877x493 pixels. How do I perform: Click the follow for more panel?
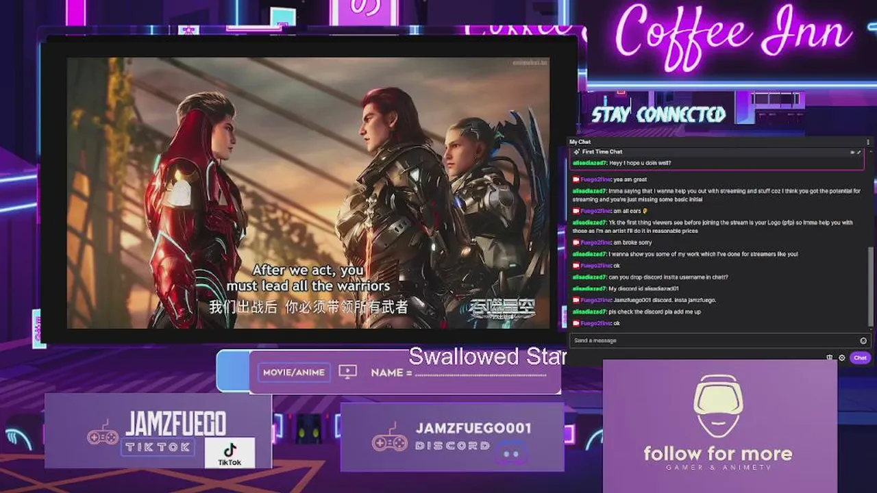click(x=719, y=426)
